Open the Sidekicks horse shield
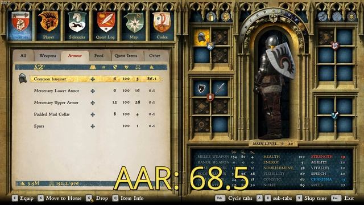Screen dimensions: 364x205 pyautogui.click(x=77, y=22)
